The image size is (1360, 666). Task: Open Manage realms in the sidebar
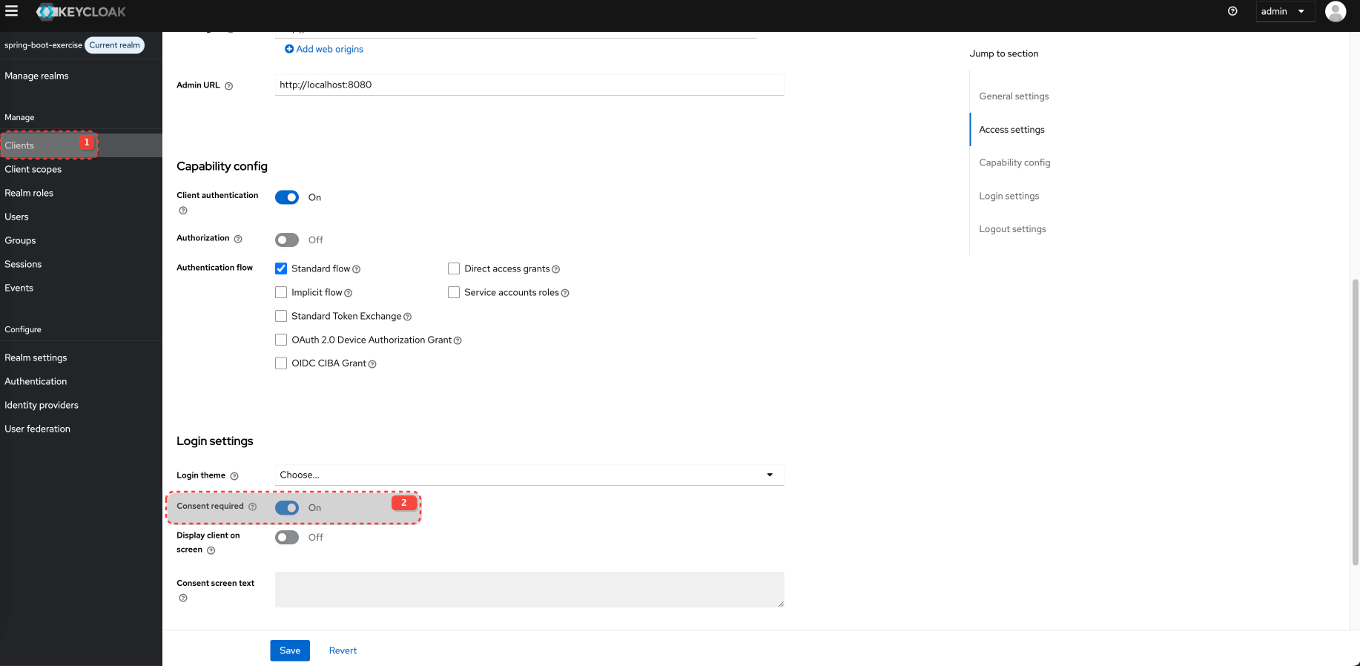(36, 76)
